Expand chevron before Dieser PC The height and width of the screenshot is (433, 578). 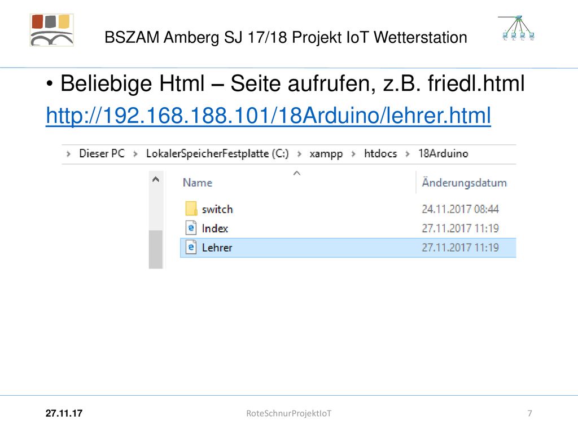(x=68, y=154)
